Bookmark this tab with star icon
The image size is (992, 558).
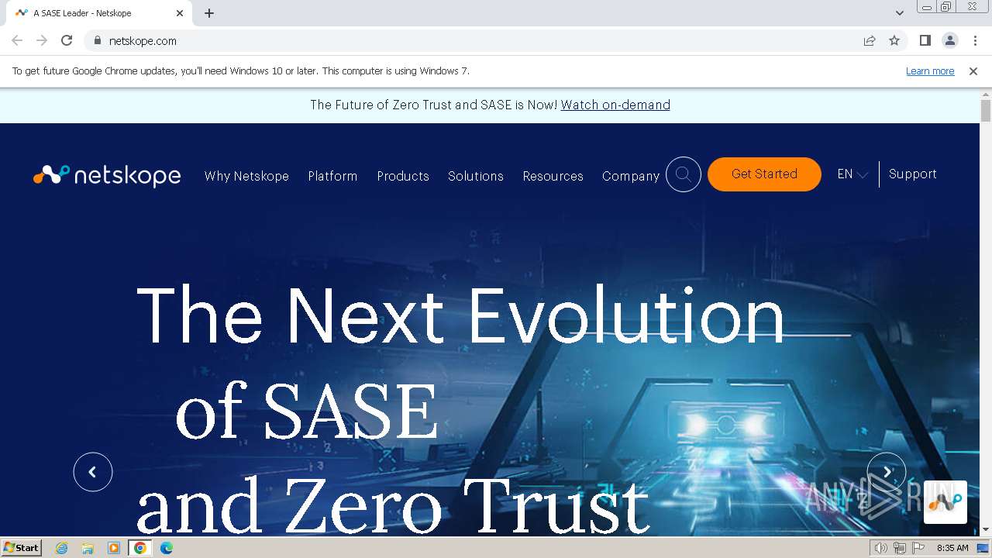coord(894,40)
